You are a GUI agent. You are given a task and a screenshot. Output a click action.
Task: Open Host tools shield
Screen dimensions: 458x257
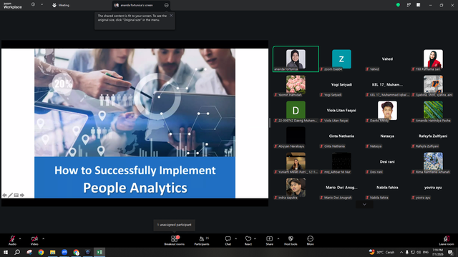[x=291, y=241]
